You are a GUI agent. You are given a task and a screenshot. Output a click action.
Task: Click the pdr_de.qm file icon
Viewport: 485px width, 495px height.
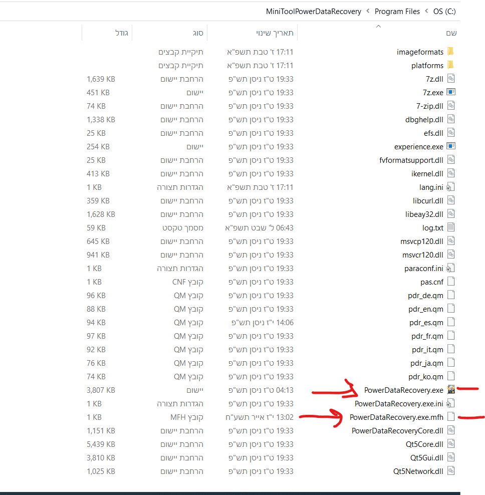click(x=451, y=295)
